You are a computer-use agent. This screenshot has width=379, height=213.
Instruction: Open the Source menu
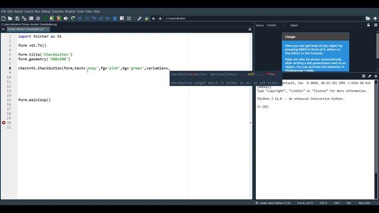pos(29,11)
